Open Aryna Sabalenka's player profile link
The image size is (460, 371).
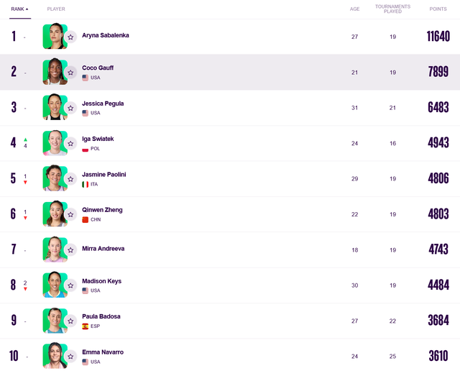[106, 35]
